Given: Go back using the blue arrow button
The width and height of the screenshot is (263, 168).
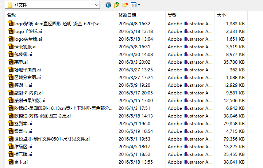Looking at the screenshot, I should pos(108,5).
